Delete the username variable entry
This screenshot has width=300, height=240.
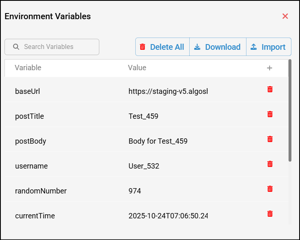(270, 164)
